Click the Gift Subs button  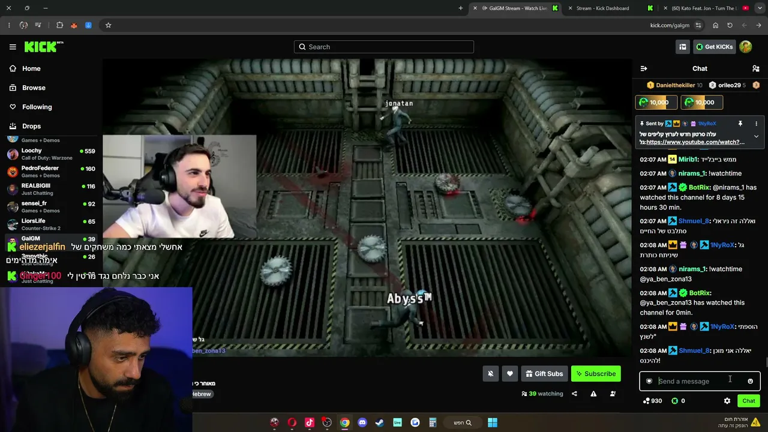pyautogui.click(x=544, y=374)
